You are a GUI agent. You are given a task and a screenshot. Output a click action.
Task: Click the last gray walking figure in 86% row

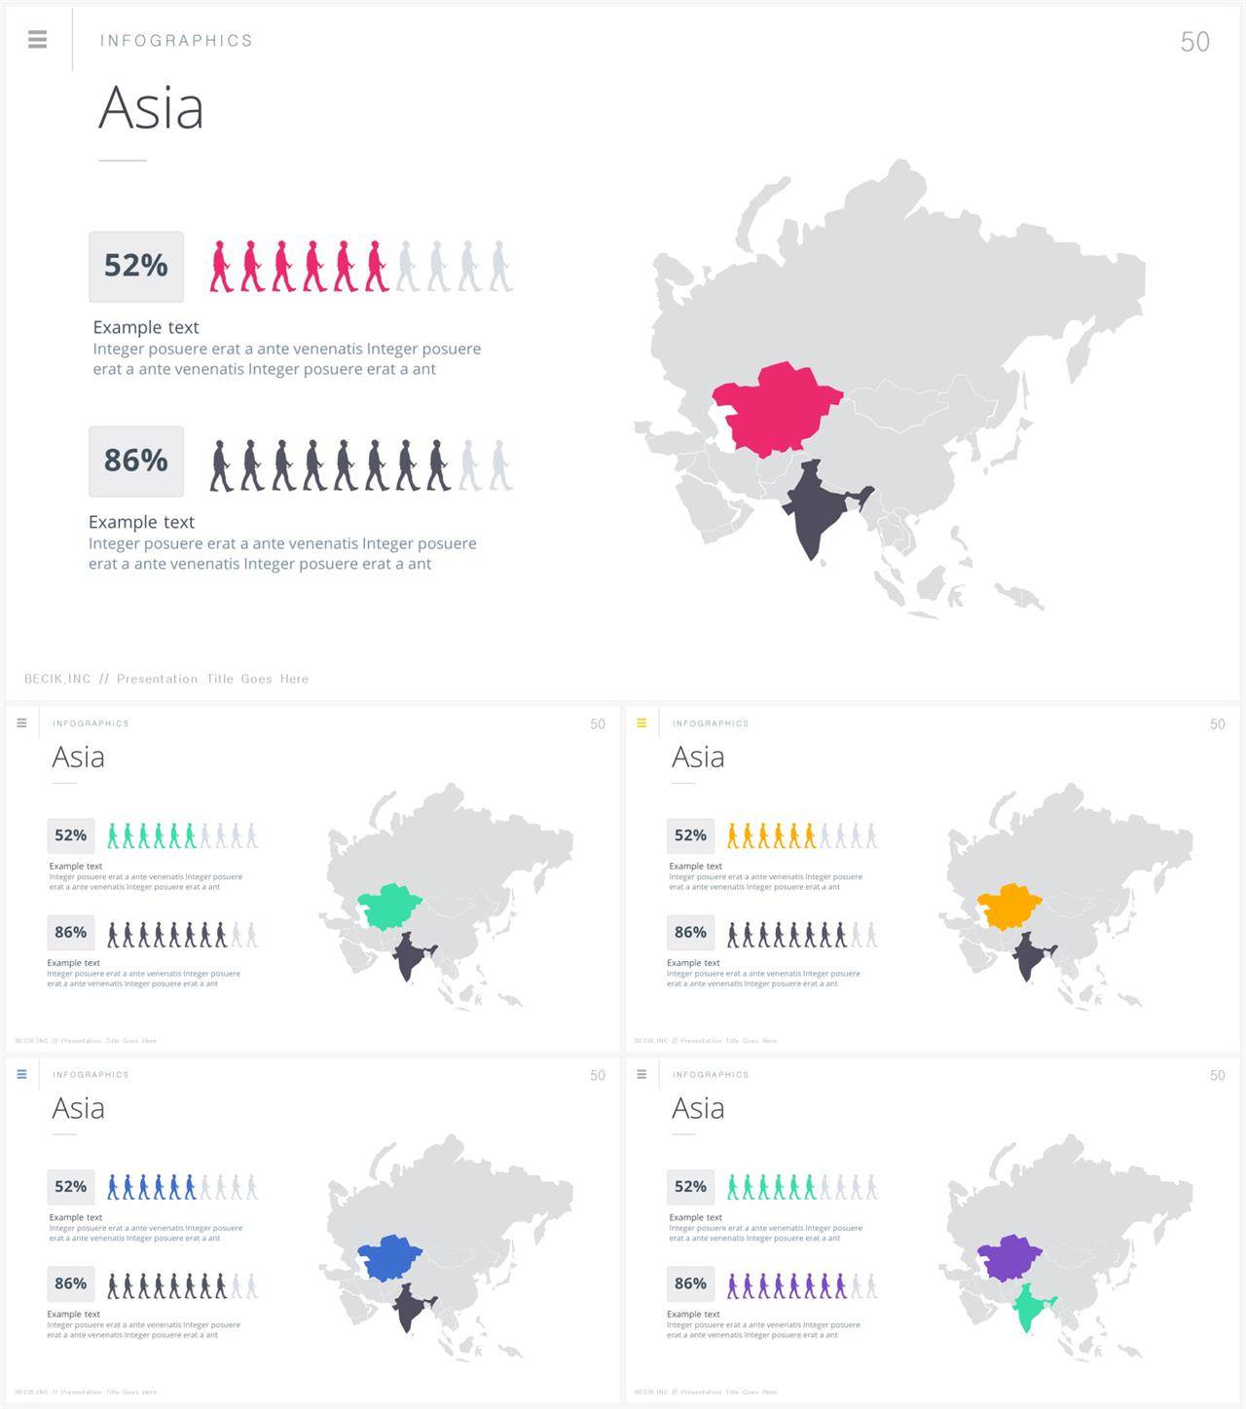click(500, 464)
